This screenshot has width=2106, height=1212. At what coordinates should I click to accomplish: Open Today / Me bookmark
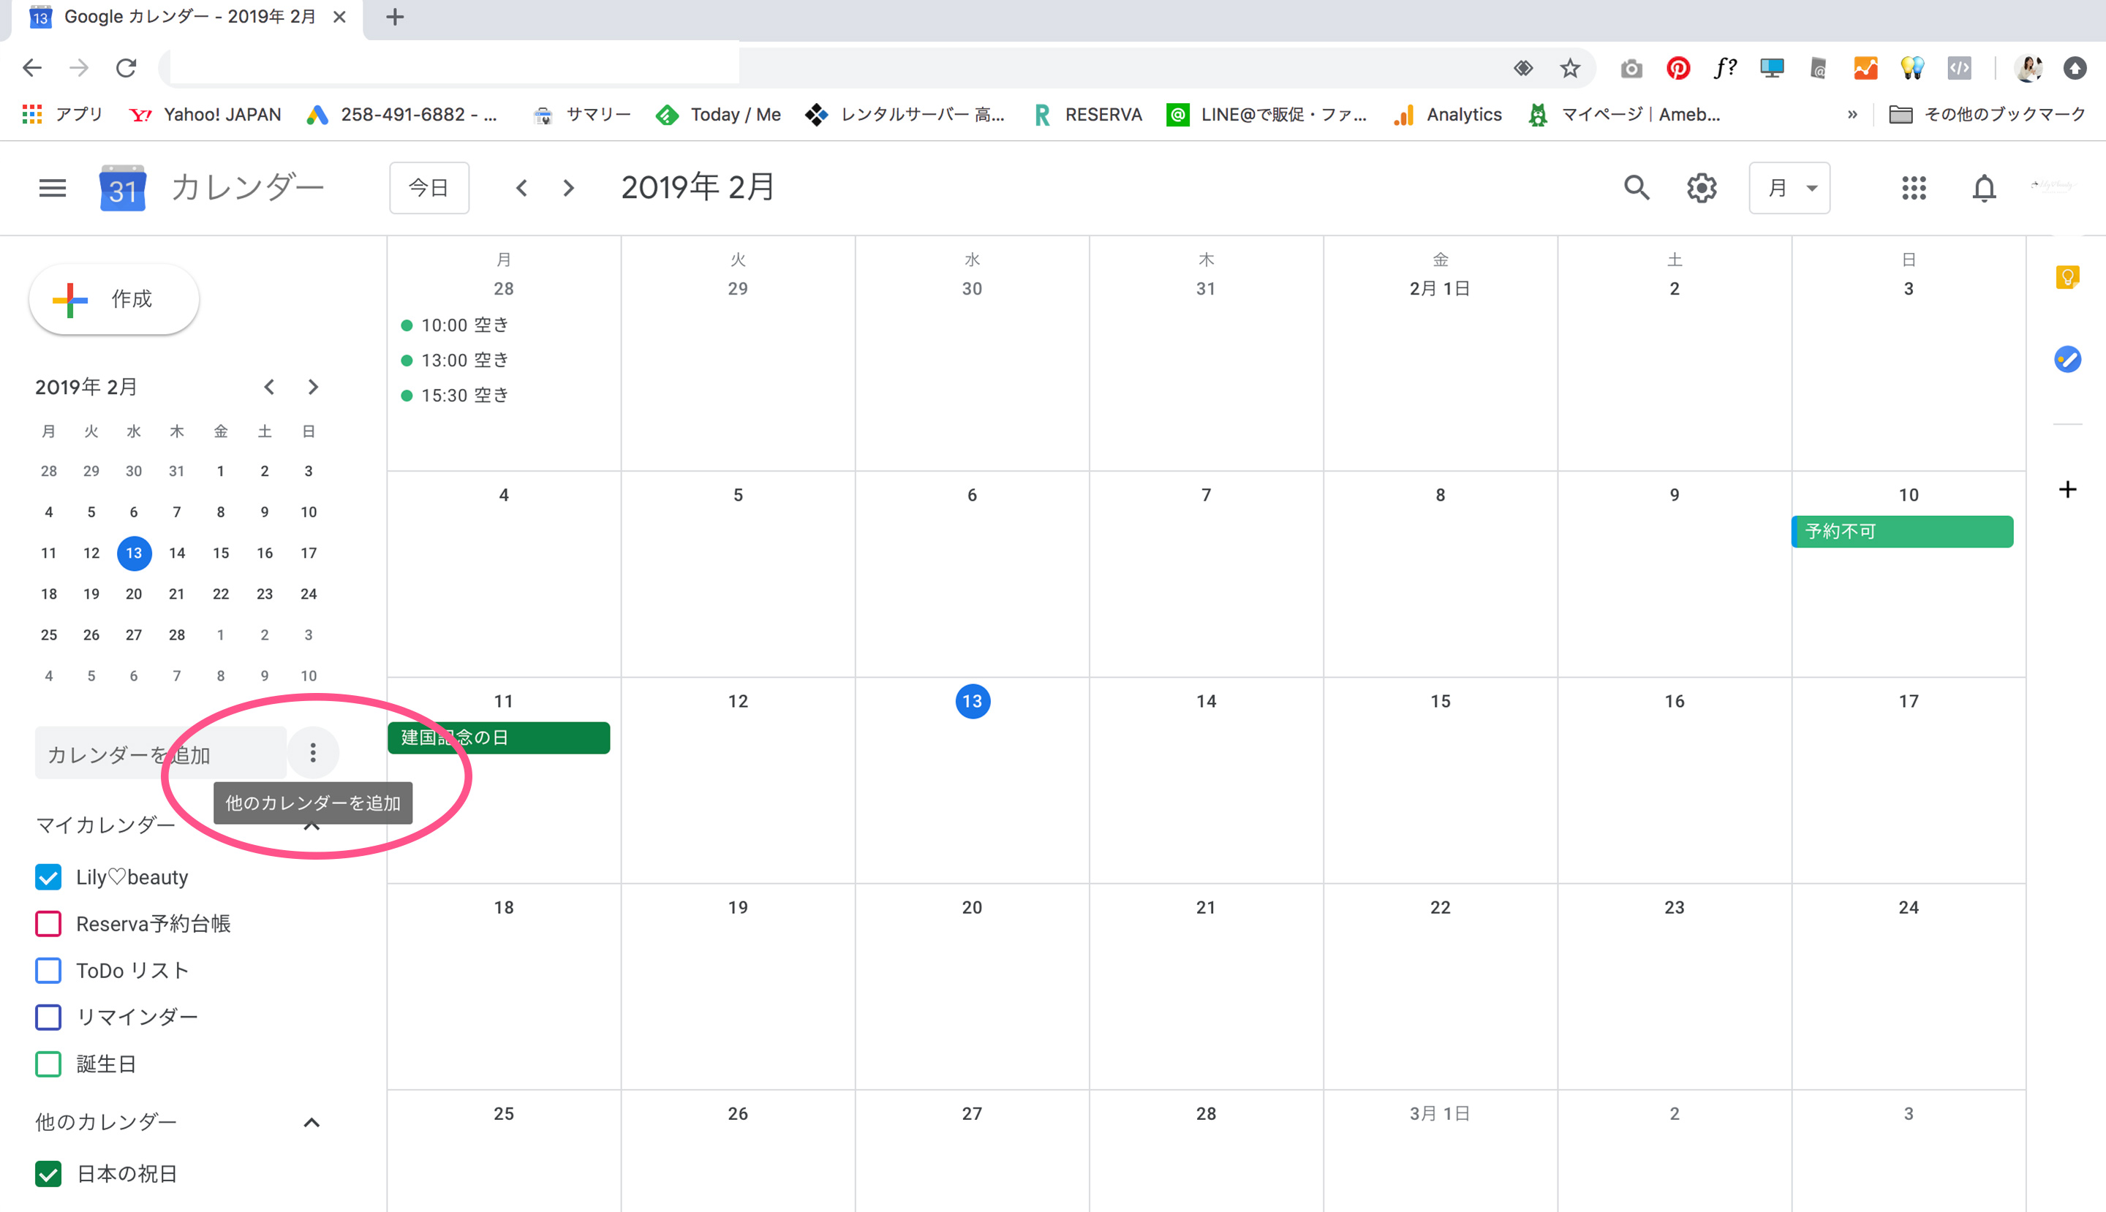click(x=719, y=115)
